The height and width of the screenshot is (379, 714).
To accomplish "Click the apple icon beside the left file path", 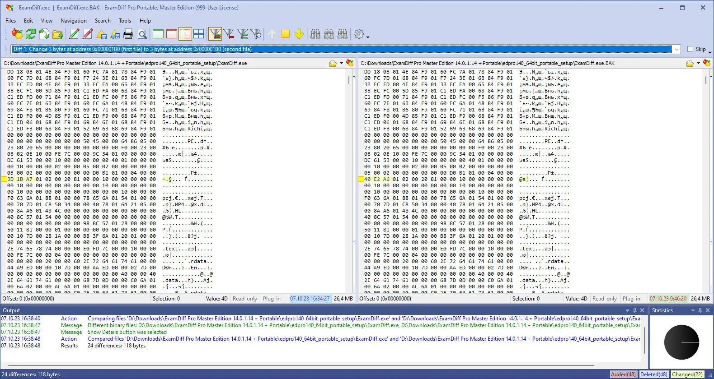I will coord(350,63).
